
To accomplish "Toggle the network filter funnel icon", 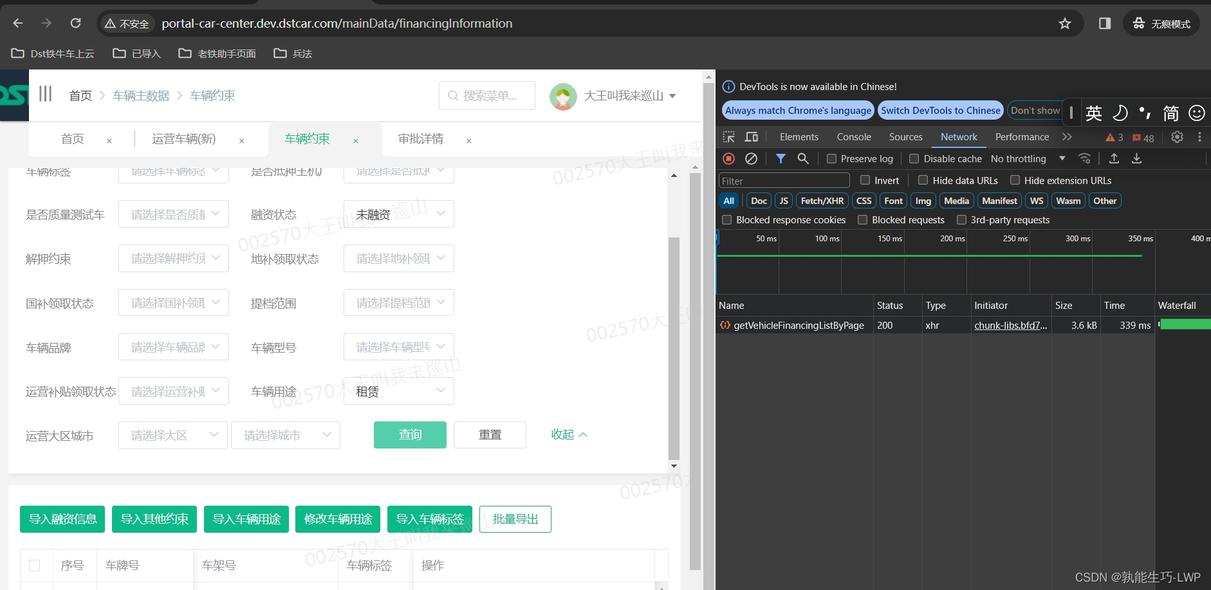I will (x=781, y=158).
